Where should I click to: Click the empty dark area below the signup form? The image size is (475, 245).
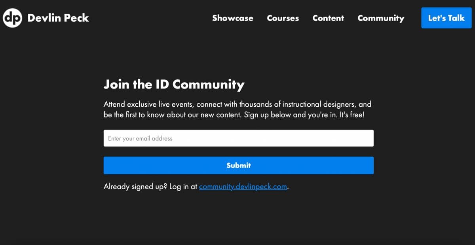(237, 217)
